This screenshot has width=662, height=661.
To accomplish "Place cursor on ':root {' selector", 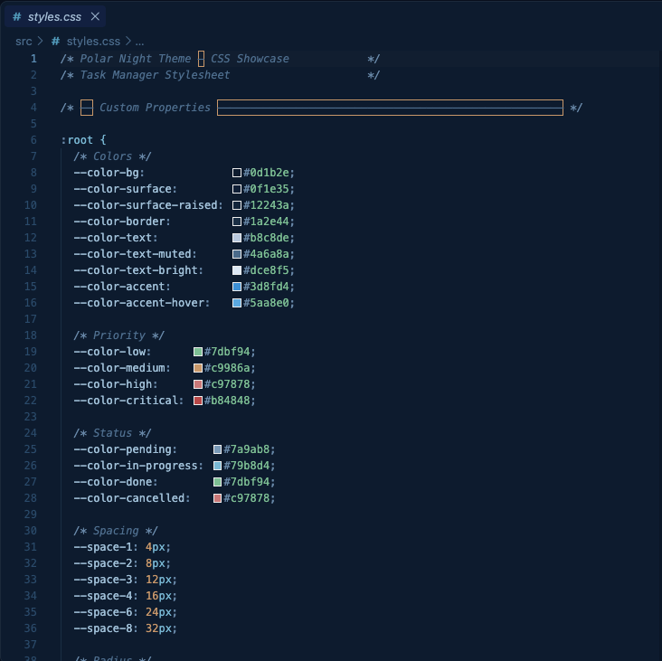I will 83,140.
